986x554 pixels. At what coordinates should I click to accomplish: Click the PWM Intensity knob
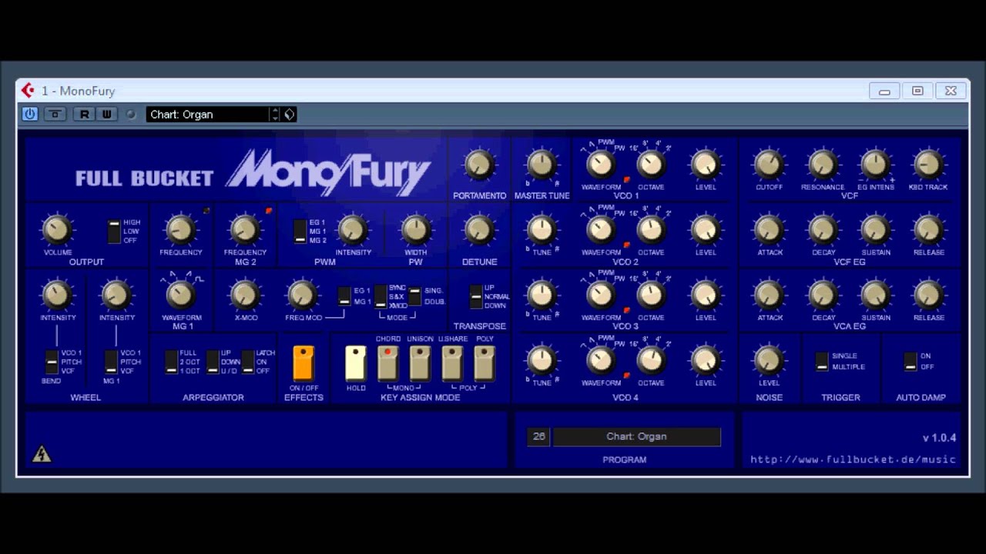(x=353, y=229)
